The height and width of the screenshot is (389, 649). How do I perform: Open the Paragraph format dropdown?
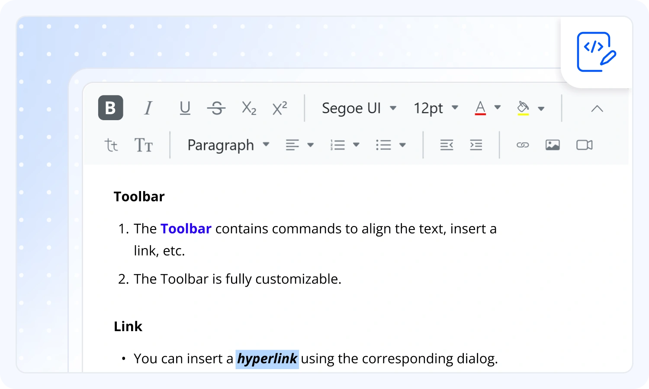click(x=228, y=145)
